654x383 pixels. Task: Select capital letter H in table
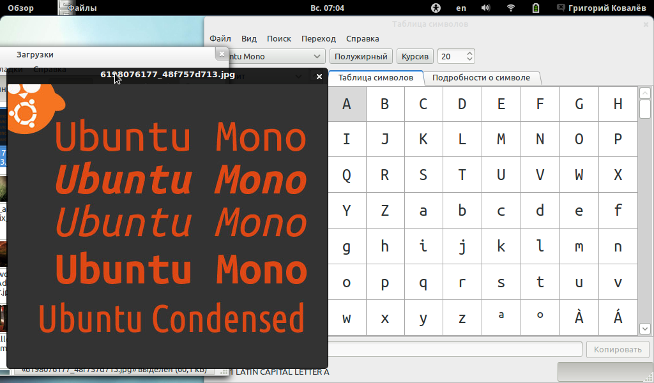coord(618,104)
